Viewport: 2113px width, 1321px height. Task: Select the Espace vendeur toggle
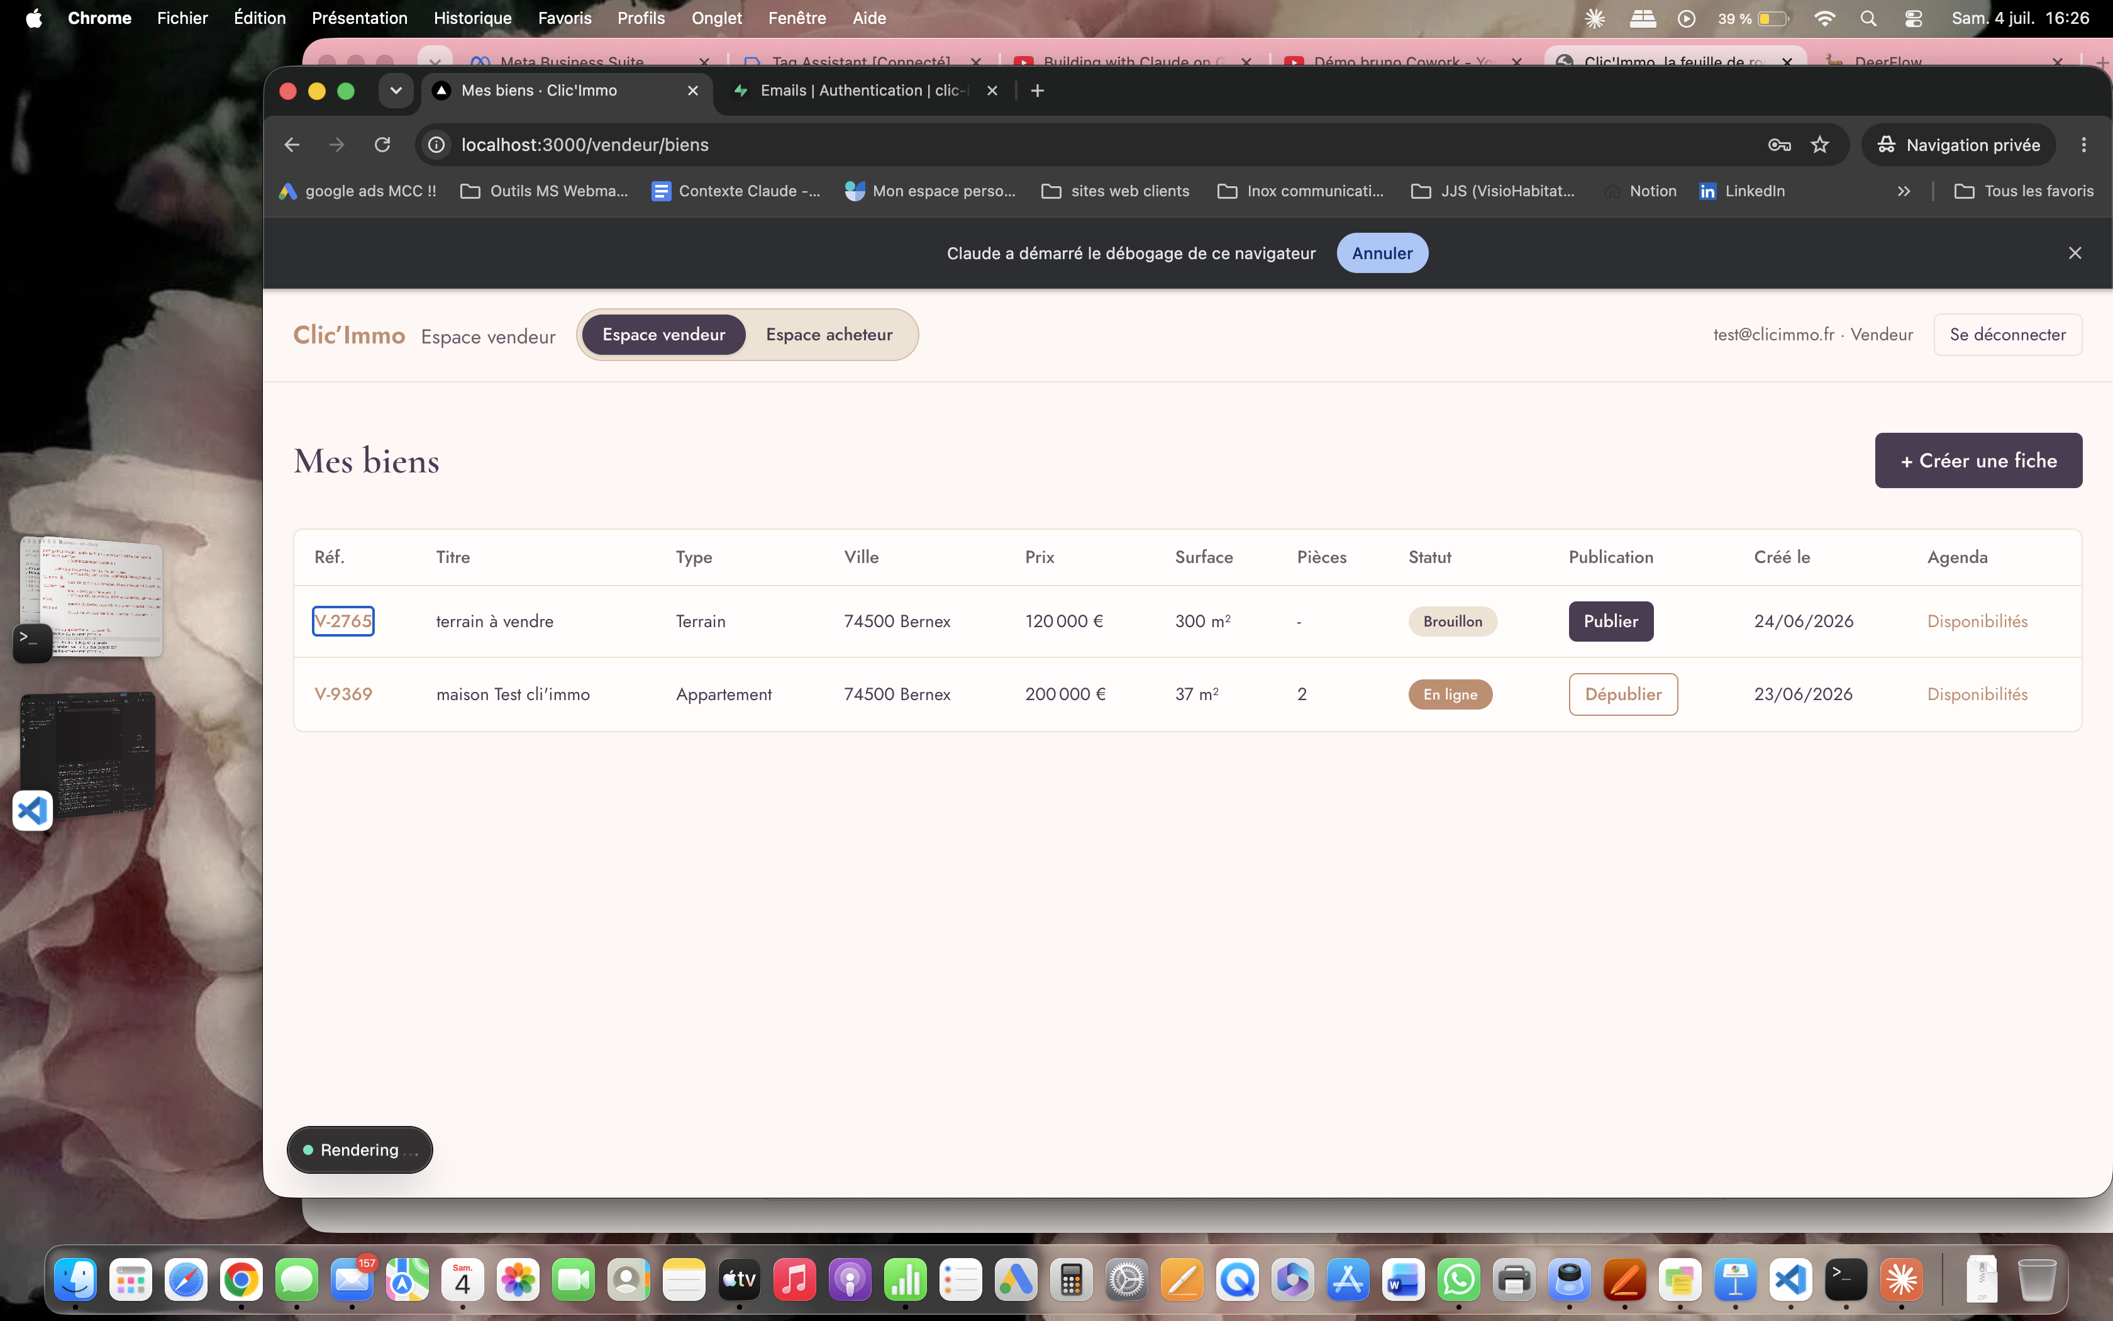click(663, 335)
